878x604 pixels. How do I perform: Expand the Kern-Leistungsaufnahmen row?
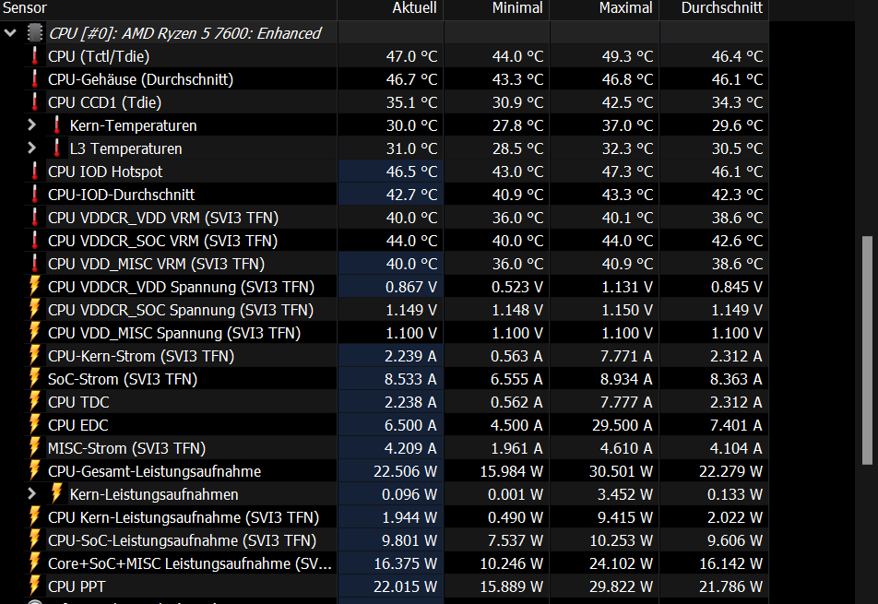pos(32,494)
